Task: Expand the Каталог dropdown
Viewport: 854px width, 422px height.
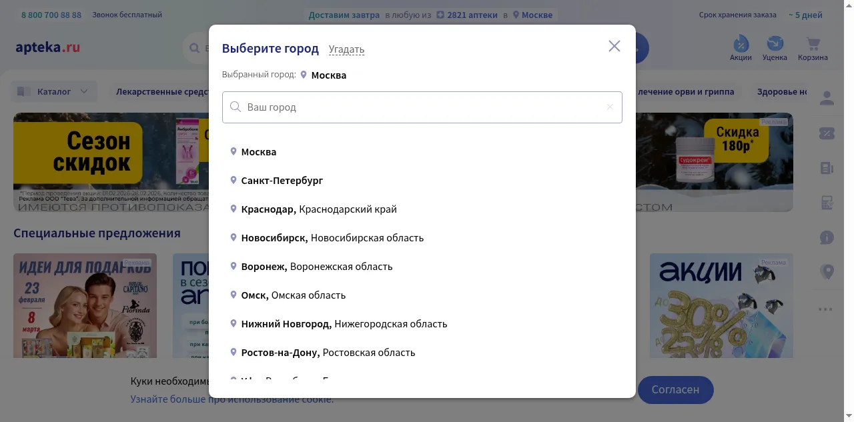Action: point(53,91)
